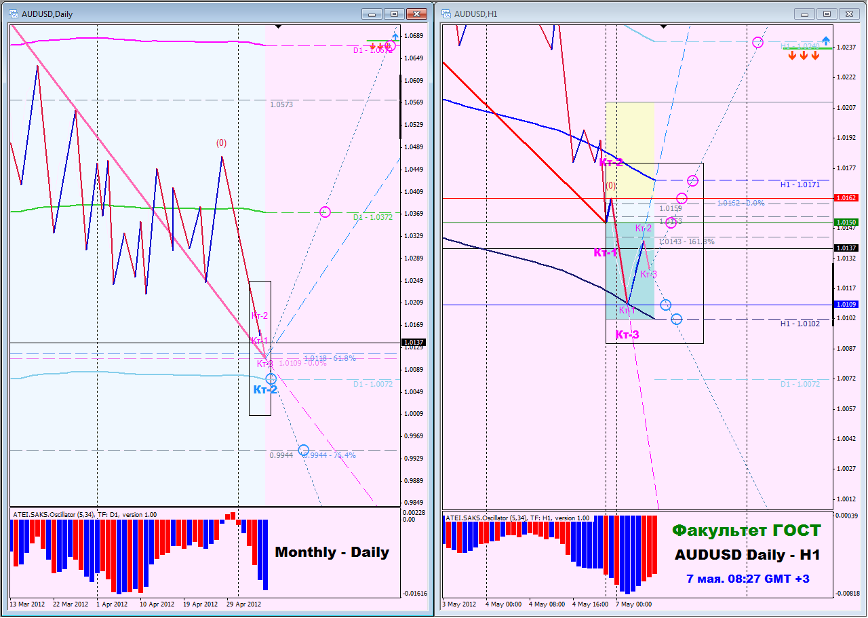The image size is (868, 618).
Task: Minimize the AUDUSD,H1 chart window
Action: coord(805,14)
